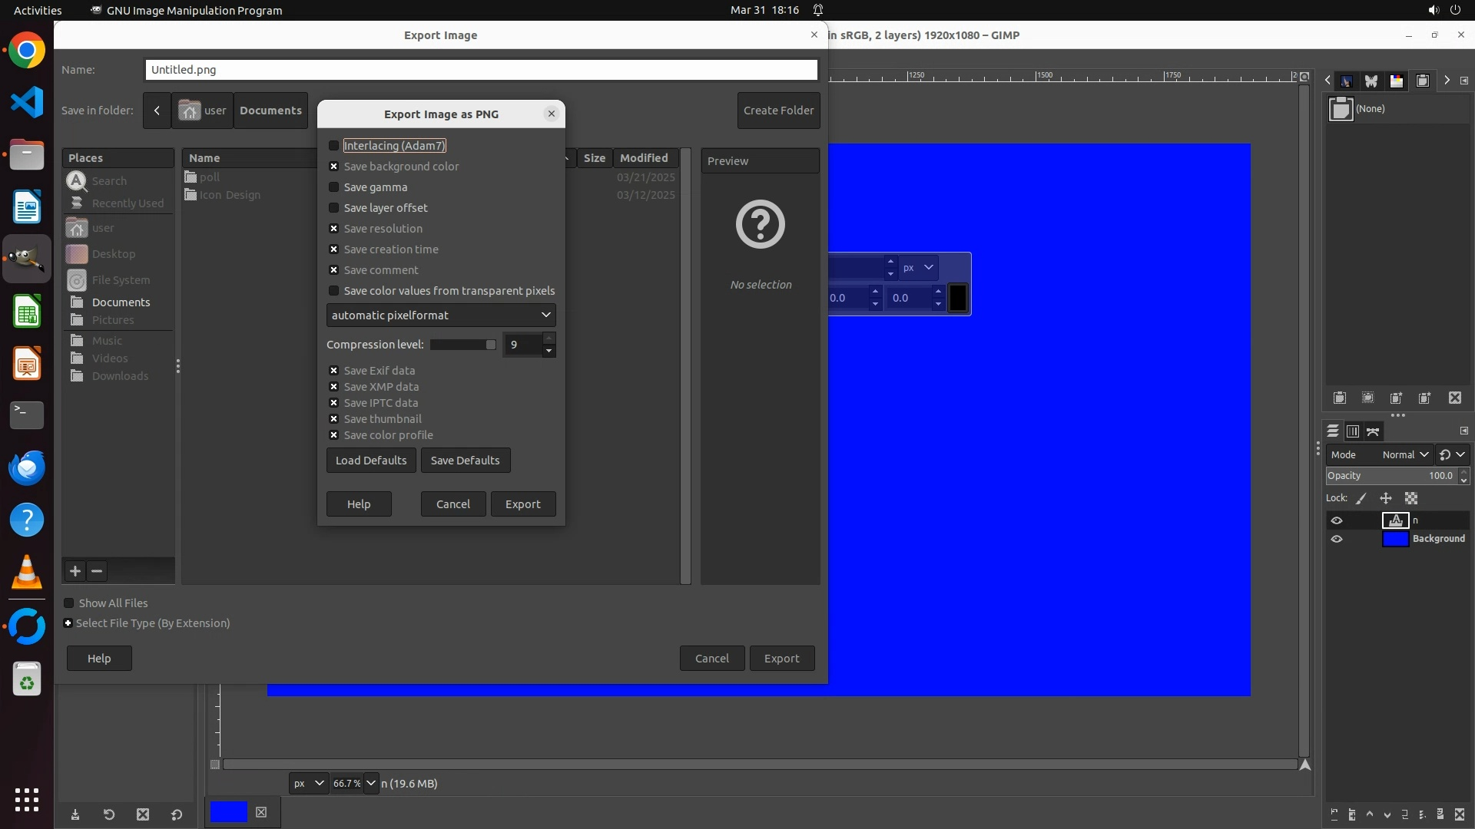Click the Save Defaults button
This screenshot has width=1475, height=829.
point(465,461)
